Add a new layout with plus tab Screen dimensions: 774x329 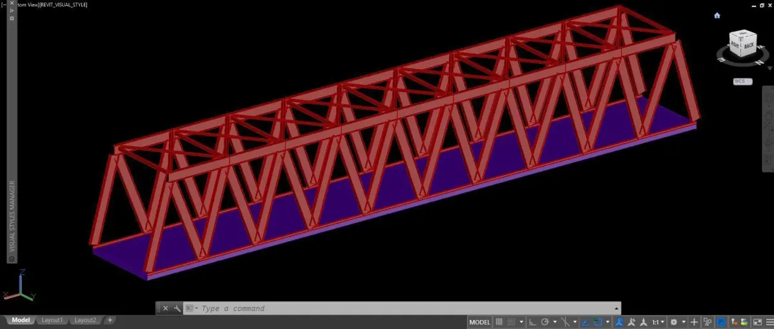coord(110,320)
